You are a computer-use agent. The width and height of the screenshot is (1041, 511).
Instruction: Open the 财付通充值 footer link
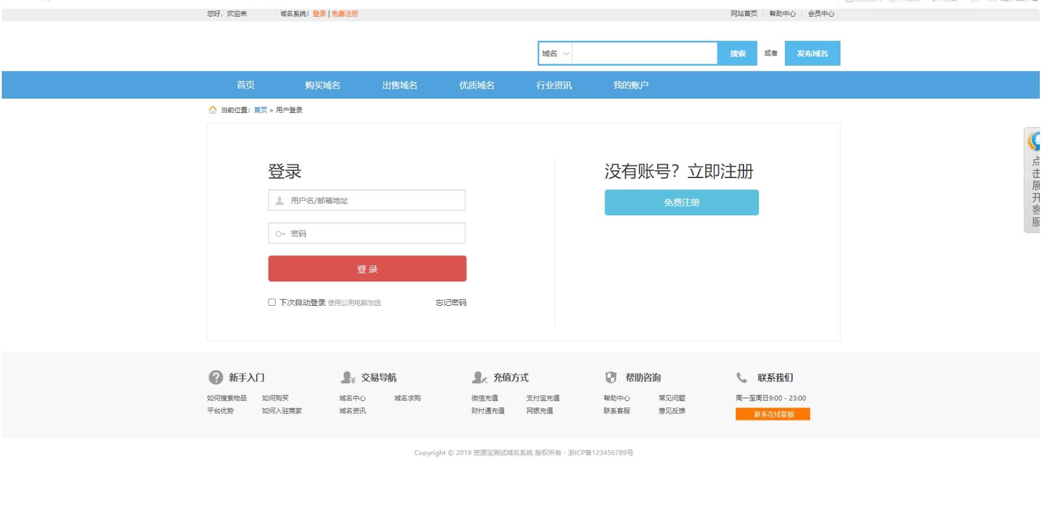[488, 410]
